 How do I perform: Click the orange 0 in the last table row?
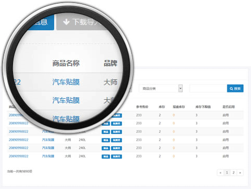pyautogui.click(x=174, y=156)
